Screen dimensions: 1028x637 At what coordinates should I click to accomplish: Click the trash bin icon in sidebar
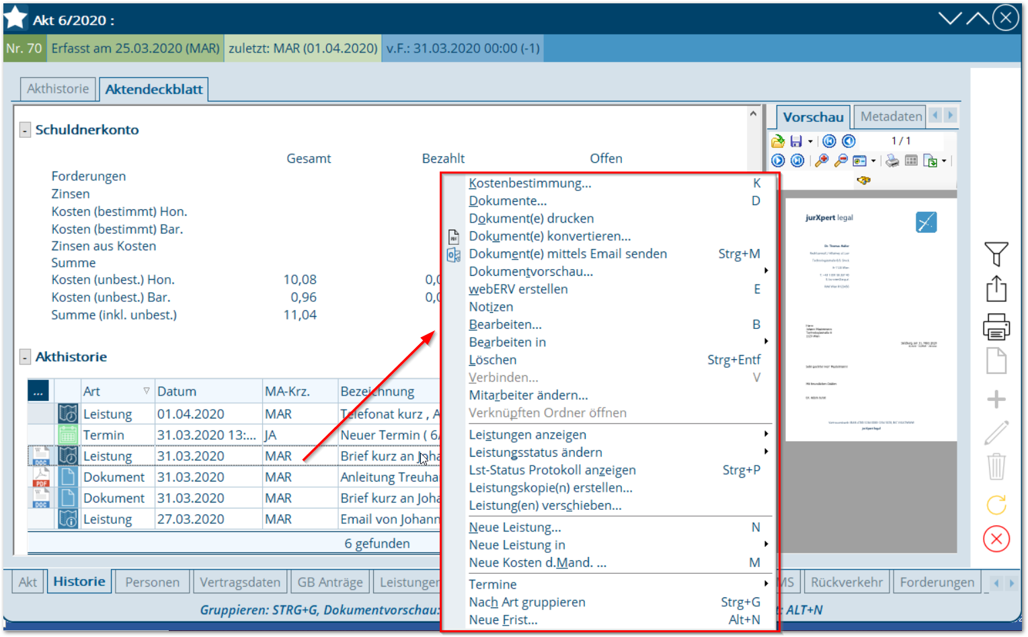pos(996,466)
